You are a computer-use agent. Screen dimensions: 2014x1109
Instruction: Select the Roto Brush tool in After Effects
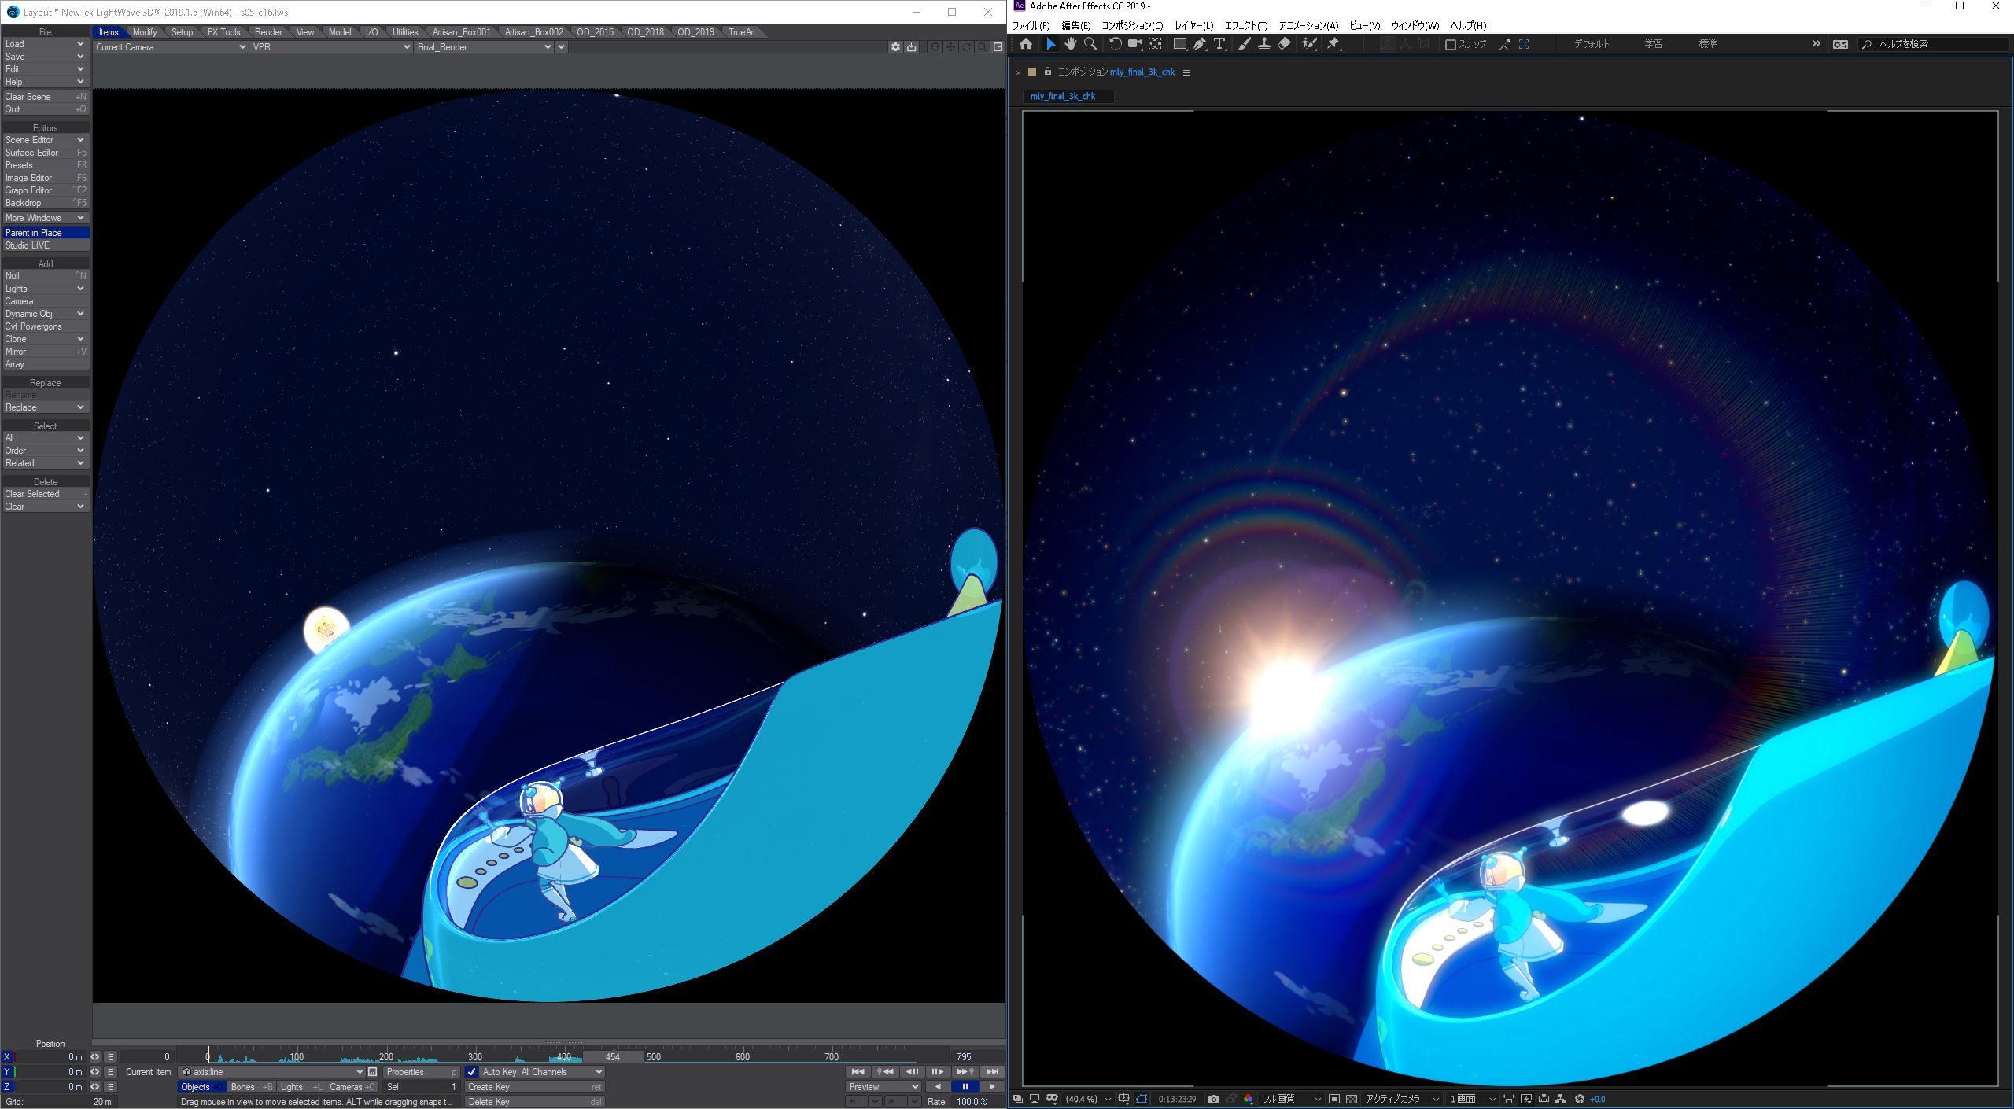tap(1308, 44)
